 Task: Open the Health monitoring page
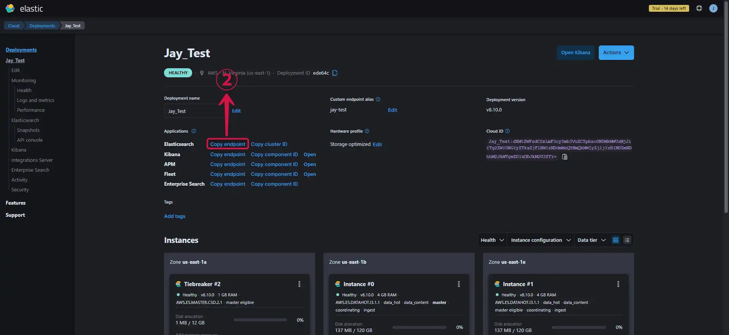[24, 91]
